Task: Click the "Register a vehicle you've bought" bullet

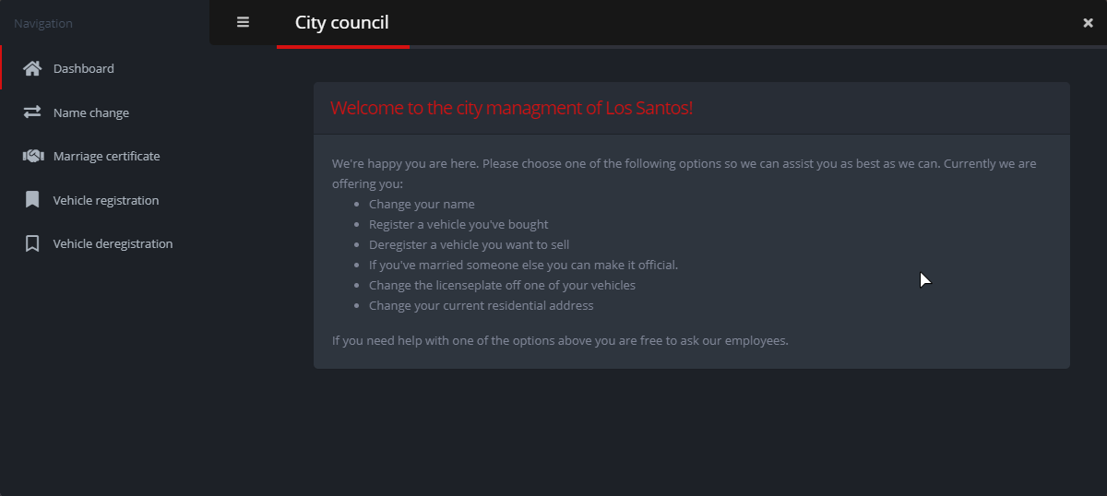Action: [x=458, y=224]
